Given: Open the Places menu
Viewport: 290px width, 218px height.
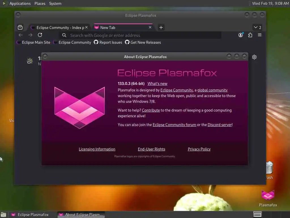Looking at the screenshot, I should pos(40,3).
